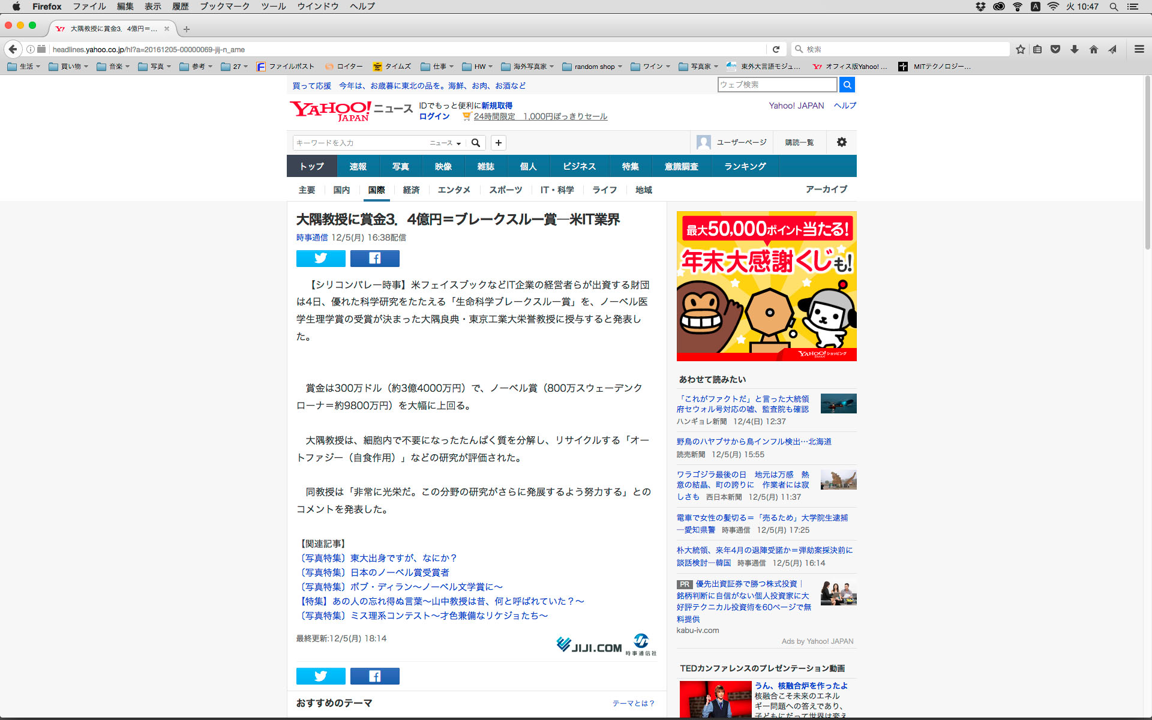Click the blue web search button
Screen dimensions: 1152x720
pyautogui.click(x=847, y=85)
